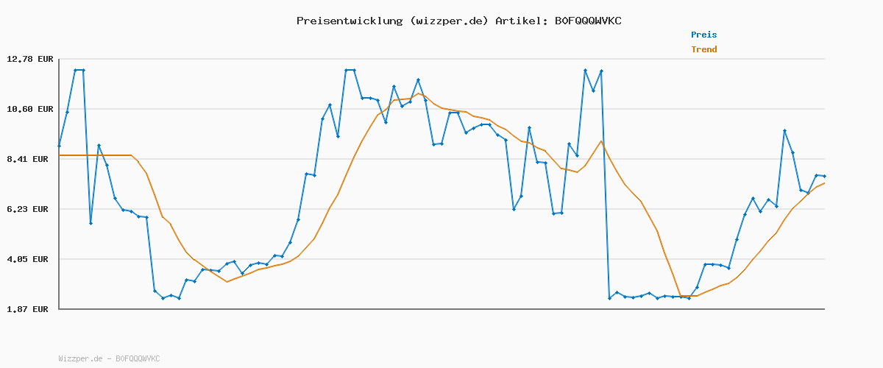
Task: Click the 10.60 EUR axis label
Action: tap(30, 109)
